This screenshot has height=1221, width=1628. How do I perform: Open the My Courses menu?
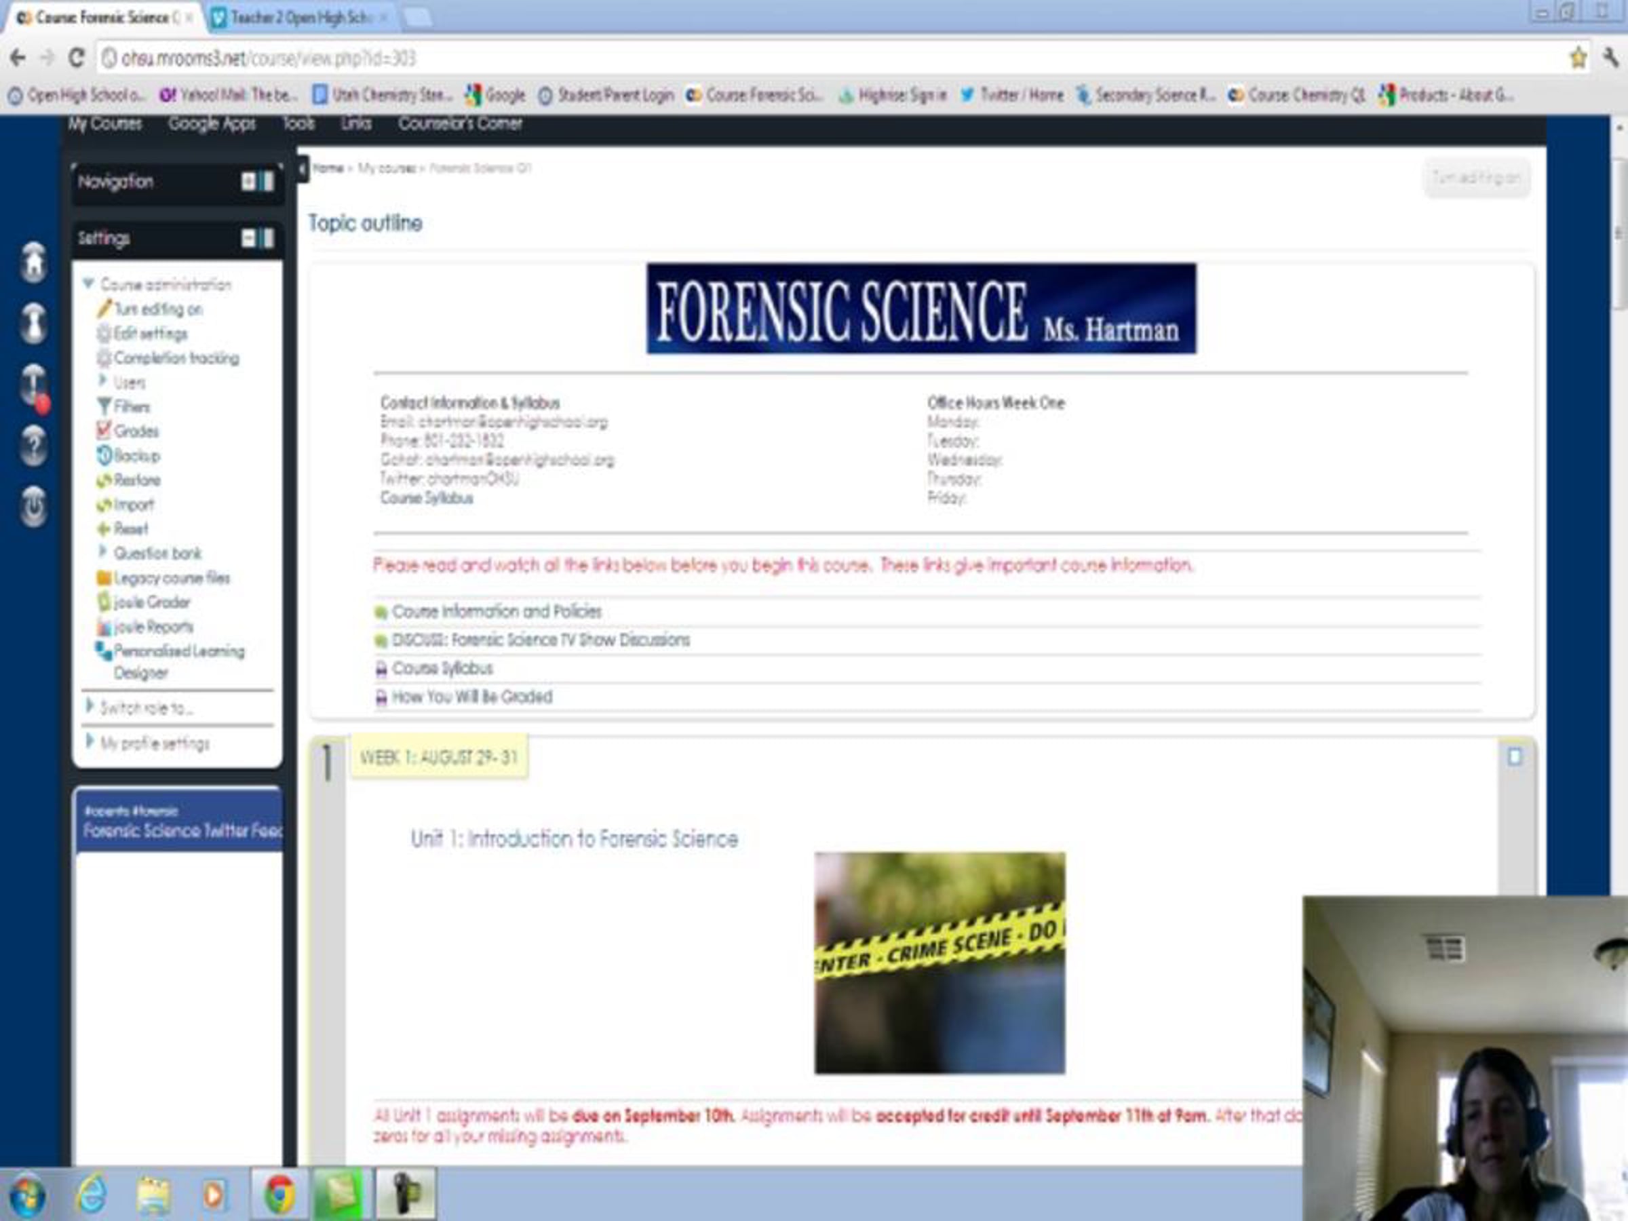pyautogui.click(x=104, y=123)
